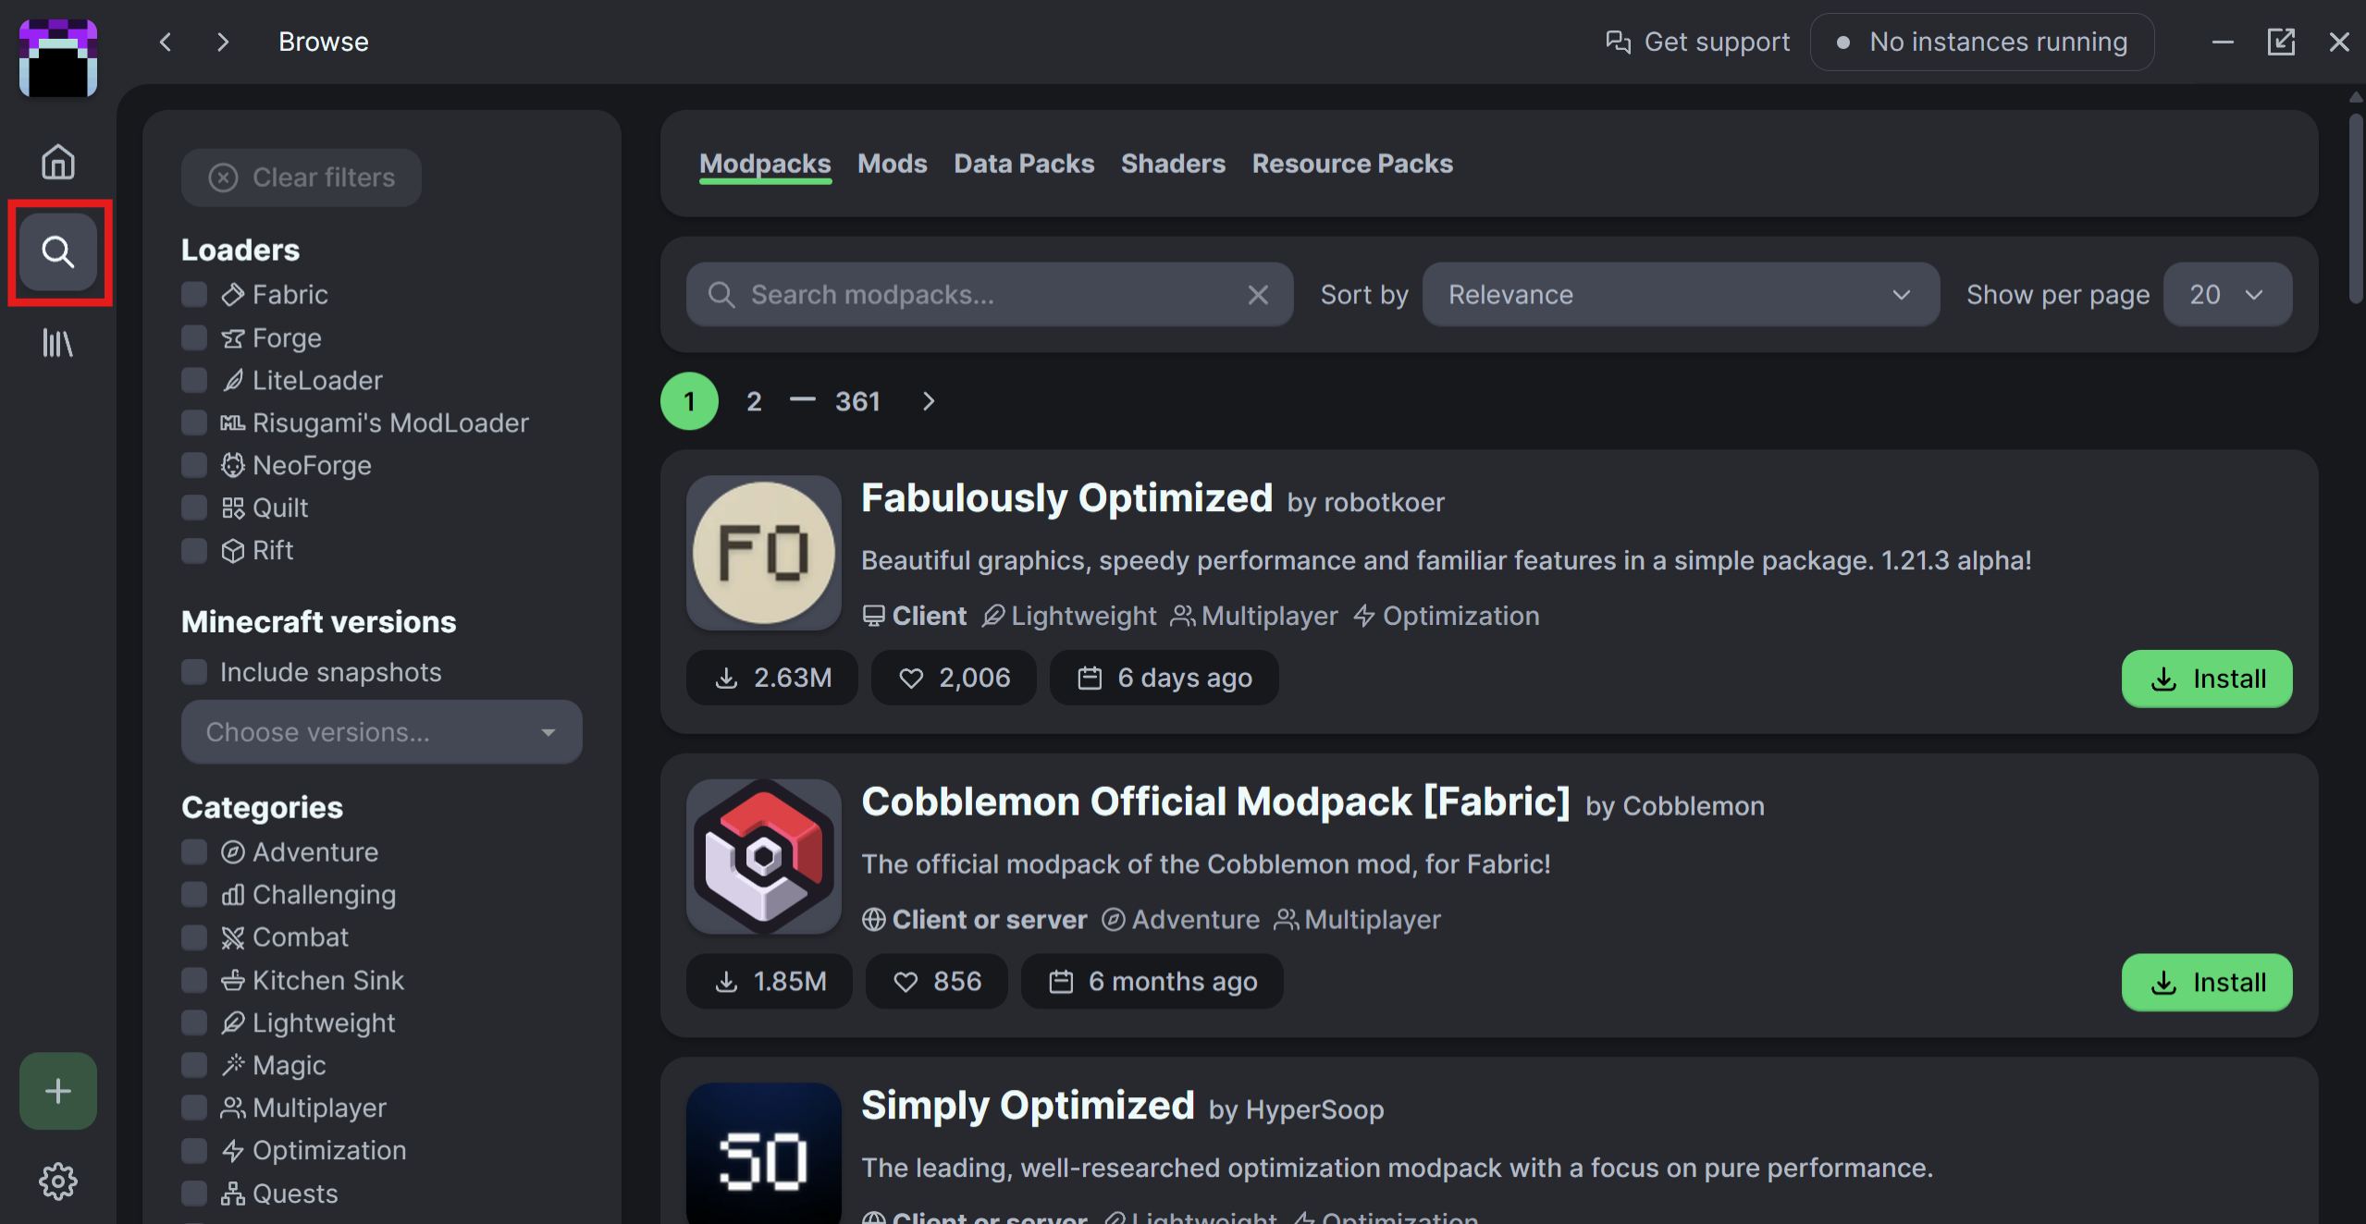The width and height of the screenshot is (2366, 1224).
Task: Click Adventure tag on Cobblemon modpack
Action: click(x=1180, y=919)
